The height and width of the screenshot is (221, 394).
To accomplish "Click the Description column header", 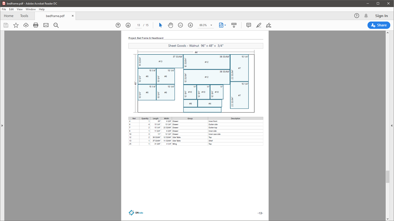I will click(x=235, y=119).
